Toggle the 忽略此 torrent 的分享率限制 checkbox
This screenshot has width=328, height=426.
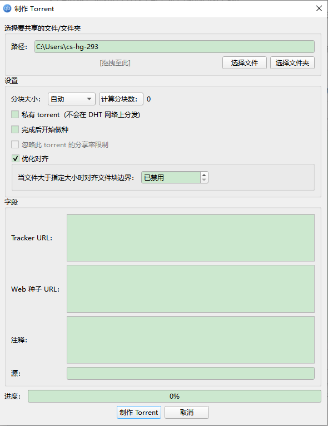click(15, 144)
